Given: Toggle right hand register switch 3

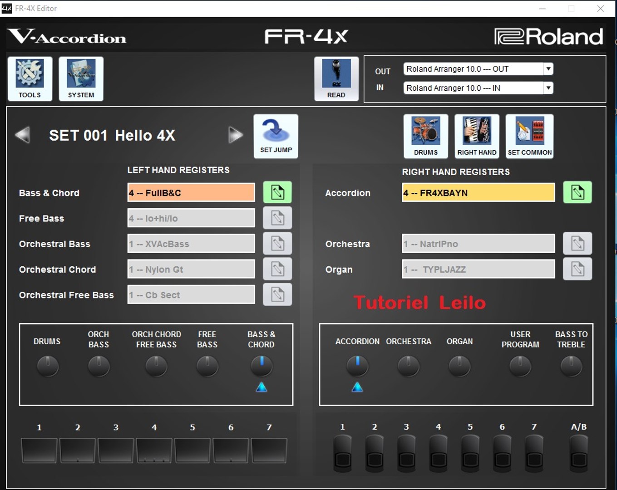Looking at the screenshot, I should coord(406,454).
